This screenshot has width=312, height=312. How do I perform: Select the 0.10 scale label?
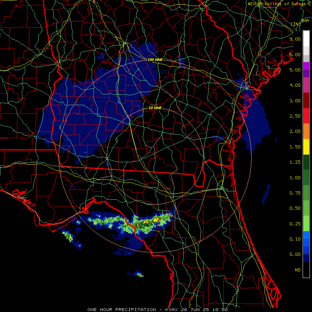point(295,239)
